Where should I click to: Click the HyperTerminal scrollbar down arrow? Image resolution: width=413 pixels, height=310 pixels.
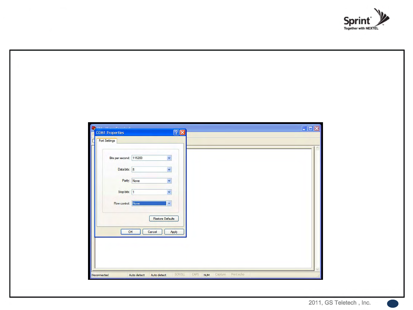(318, 269)
